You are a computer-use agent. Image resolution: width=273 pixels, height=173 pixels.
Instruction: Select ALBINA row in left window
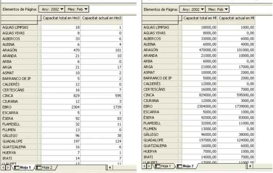(x=19, y=44)
